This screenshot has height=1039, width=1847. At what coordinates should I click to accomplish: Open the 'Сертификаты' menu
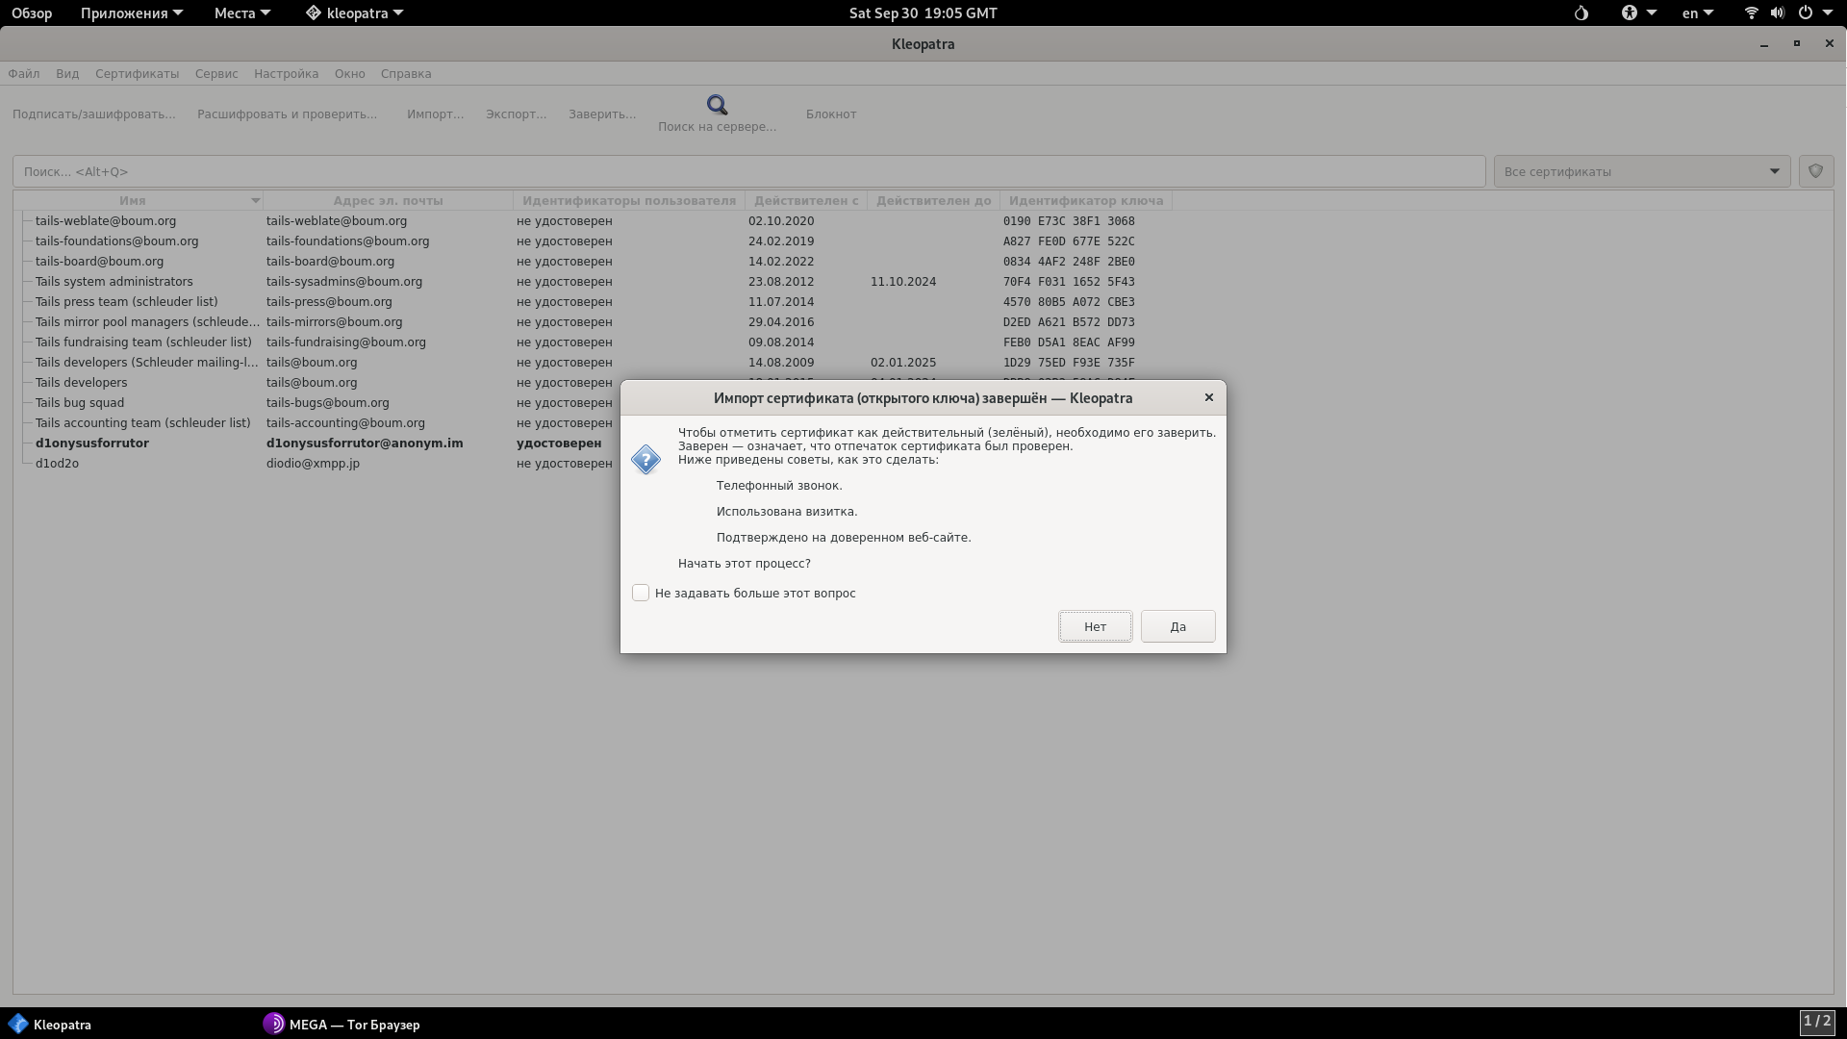(x=137, y=74)
